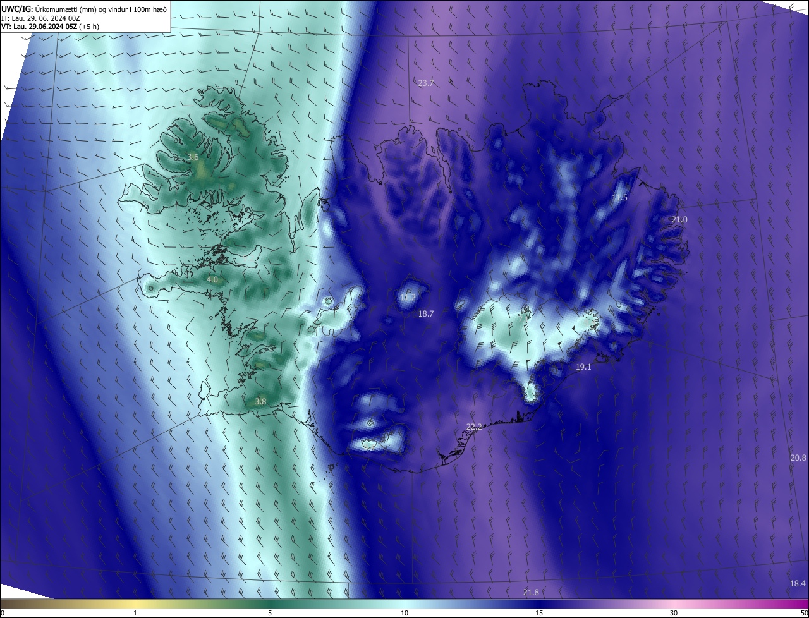Viewport: 809px width, 618px height.
Task: Click the 3.8 value on the map
Action: point(260,401)
